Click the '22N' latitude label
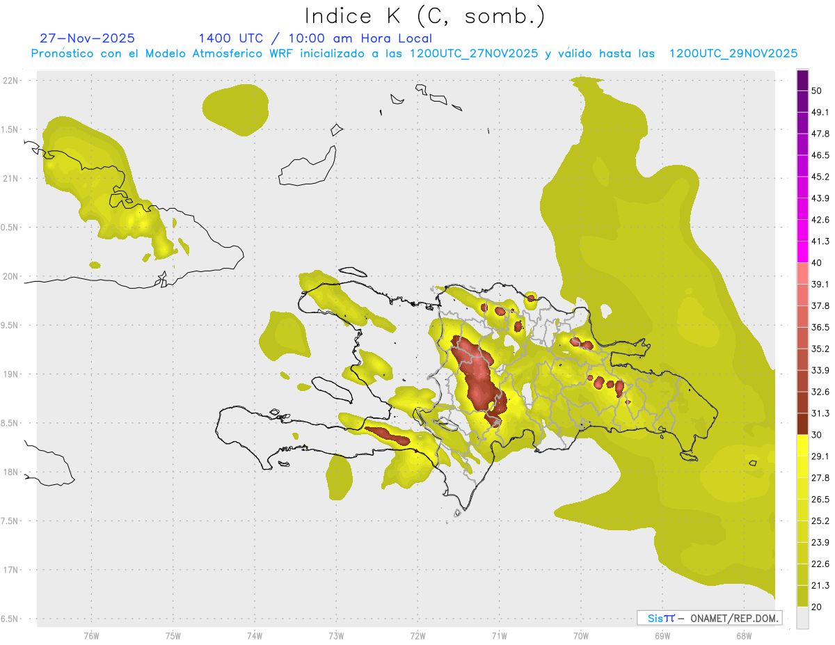 (10, 80)
